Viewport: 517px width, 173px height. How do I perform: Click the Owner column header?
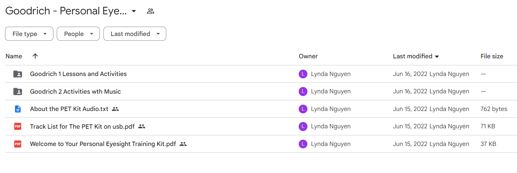click(308, 56)
